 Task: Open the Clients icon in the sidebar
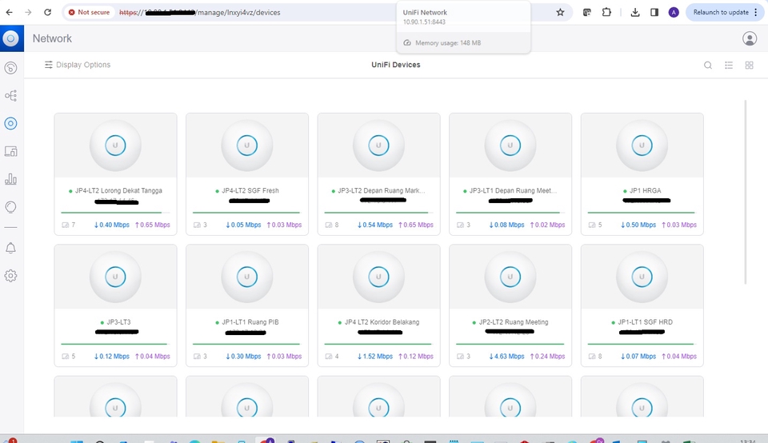[x=10, y=151]
